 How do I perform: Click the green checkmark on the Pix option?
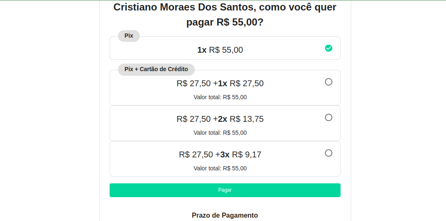click(328, 48)
